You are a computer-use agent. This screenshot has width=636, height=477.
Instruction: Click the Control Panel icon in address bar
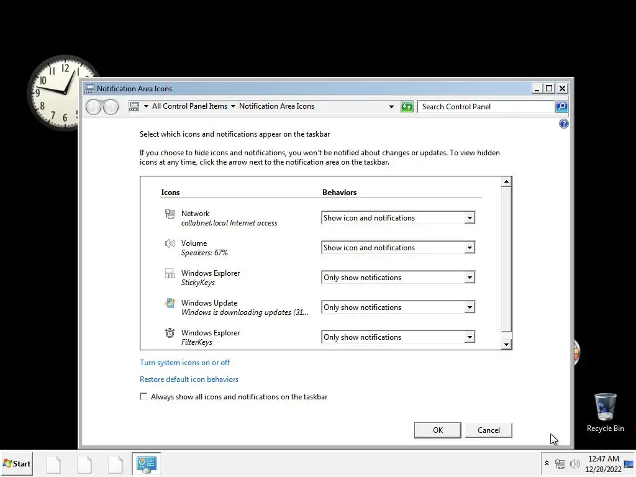(134, 106)
